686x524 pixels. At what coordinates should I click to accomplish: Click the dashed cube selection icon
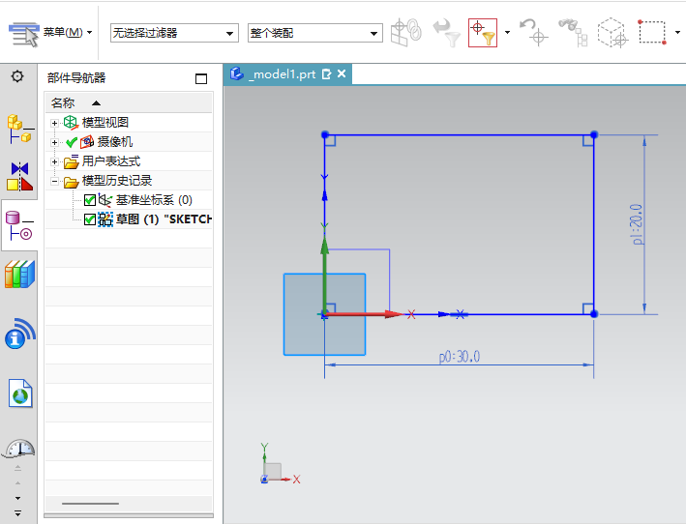[612, 32]
